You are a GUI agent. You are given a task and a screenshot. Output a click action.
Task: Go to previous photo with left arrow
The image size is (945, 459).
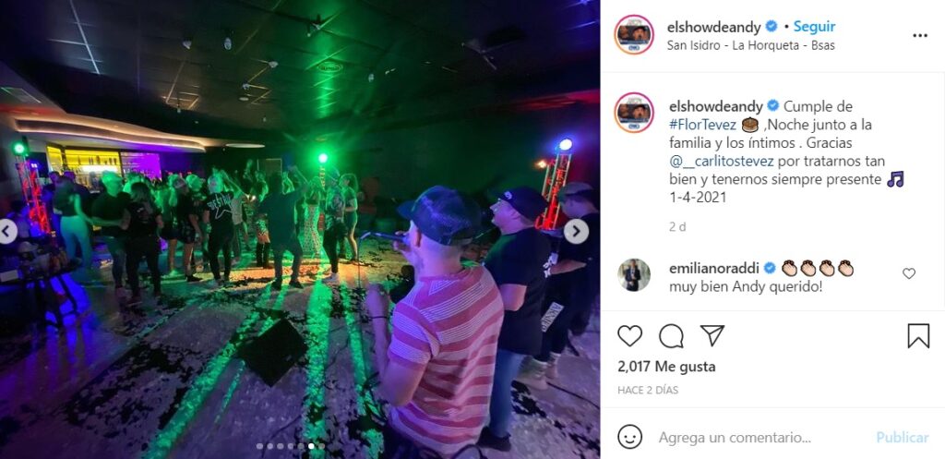[x=6, y=231]
